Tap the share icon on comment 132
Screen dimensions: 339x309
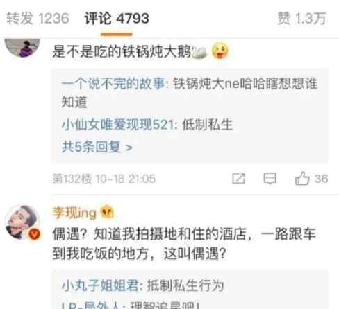click(x=238, y=179)
